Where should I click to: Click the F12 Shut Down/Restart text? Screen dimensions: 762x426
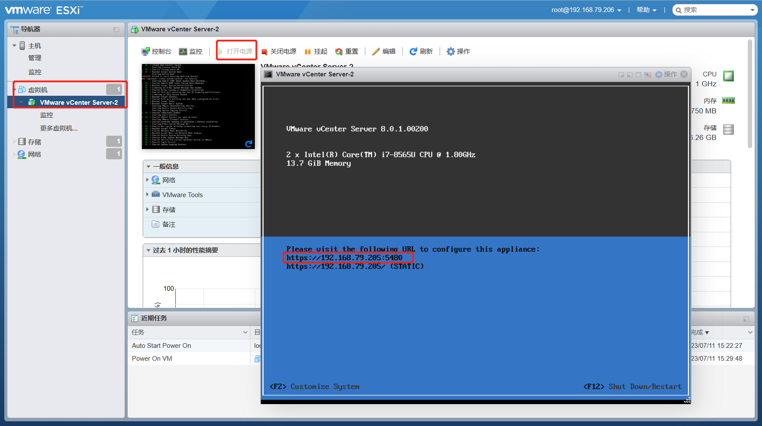click(x=632, y=386)
